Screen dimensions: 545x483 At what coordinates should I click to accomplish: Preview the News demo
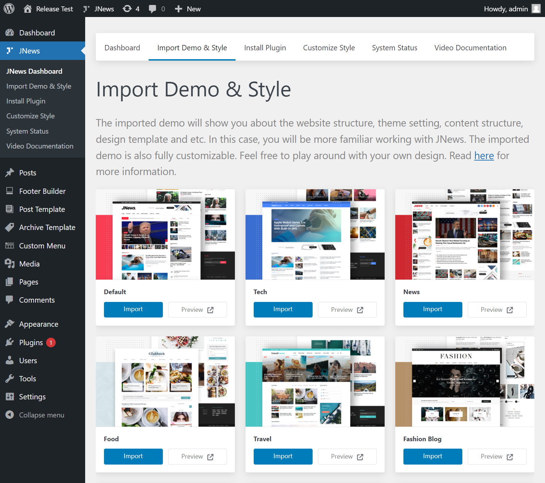tap(497, 310)
